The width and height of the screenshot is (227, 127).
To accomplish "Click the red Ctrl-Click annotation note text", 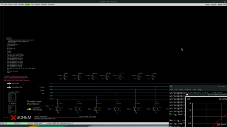I will click(17, 78).
